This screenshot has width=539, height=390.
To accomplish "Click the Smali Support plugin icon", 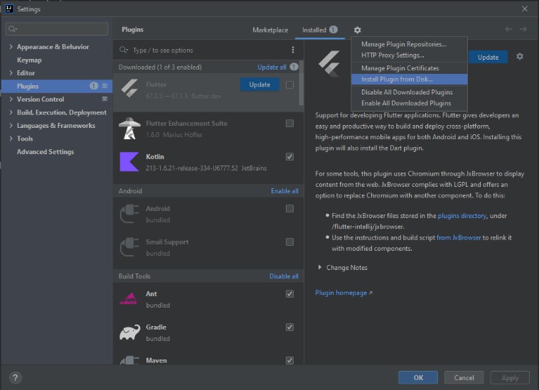I will [x=129, y=247].
